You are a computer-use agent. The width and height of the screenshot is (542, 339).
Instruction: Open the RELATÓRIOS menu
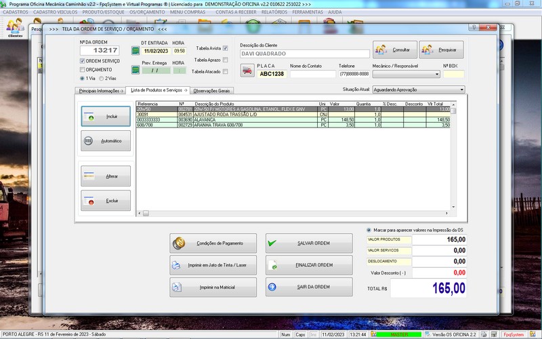coord(274,12)
